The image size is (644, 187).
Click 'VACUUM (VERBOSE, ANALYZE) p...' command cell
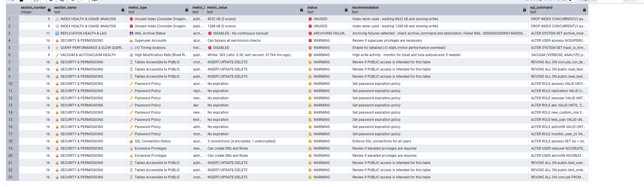pos(558,55)
